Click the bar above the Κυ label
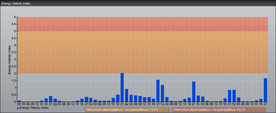Screen dimensions: 276x113 (x=91, y=100)
